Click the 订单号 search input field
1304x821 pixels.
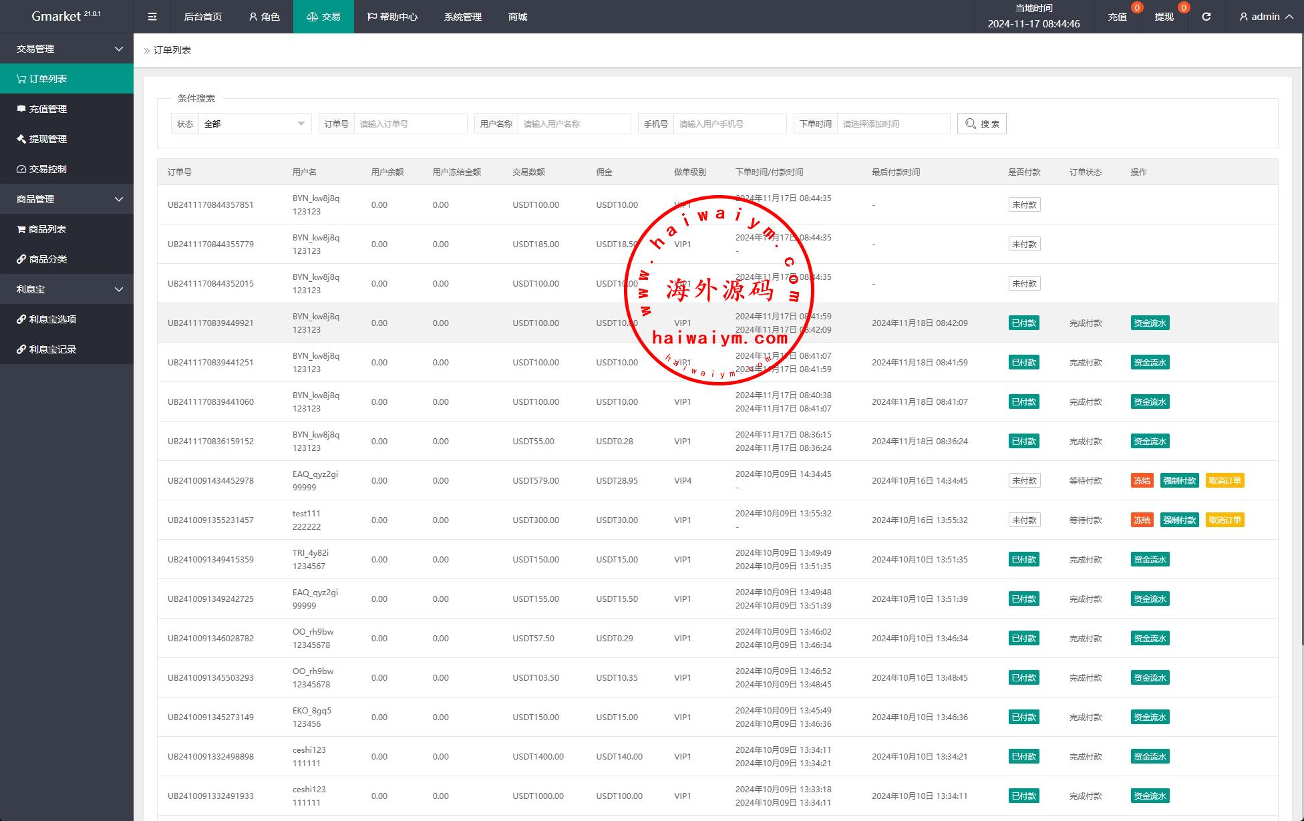pyautogui.click(x=410, y=124)
